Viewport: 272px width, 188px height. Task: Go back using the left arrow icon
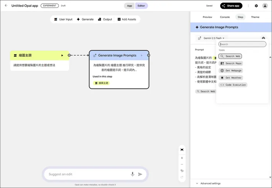tap(6, 6)
